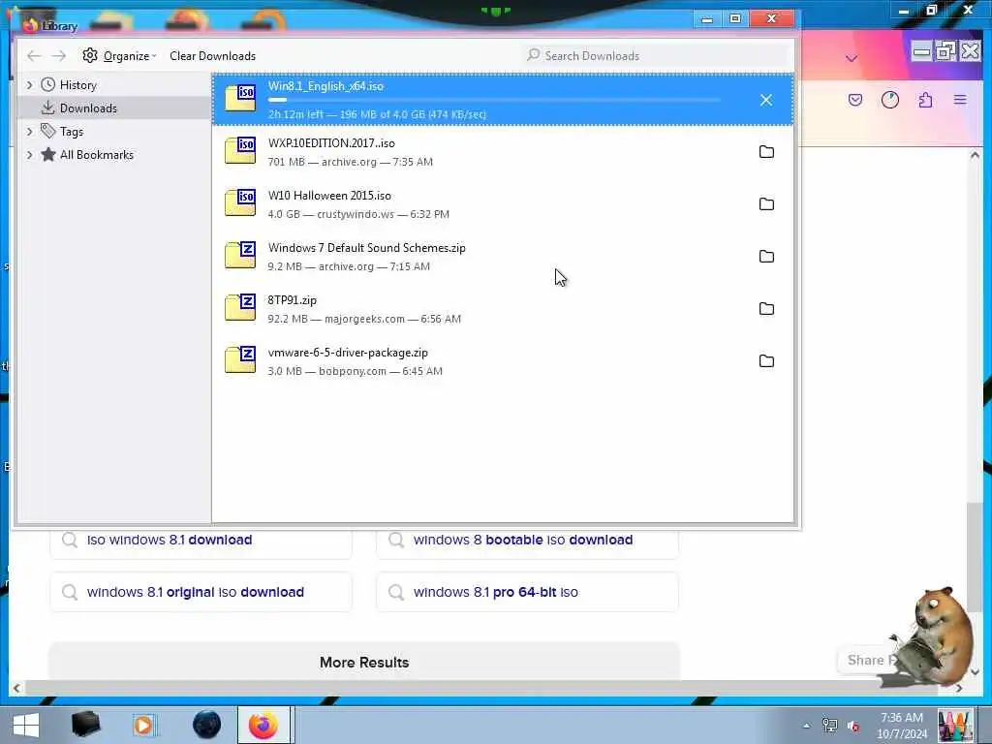Focus the Search Downloads field
This screenshot has width=992, height=744.
658,55
